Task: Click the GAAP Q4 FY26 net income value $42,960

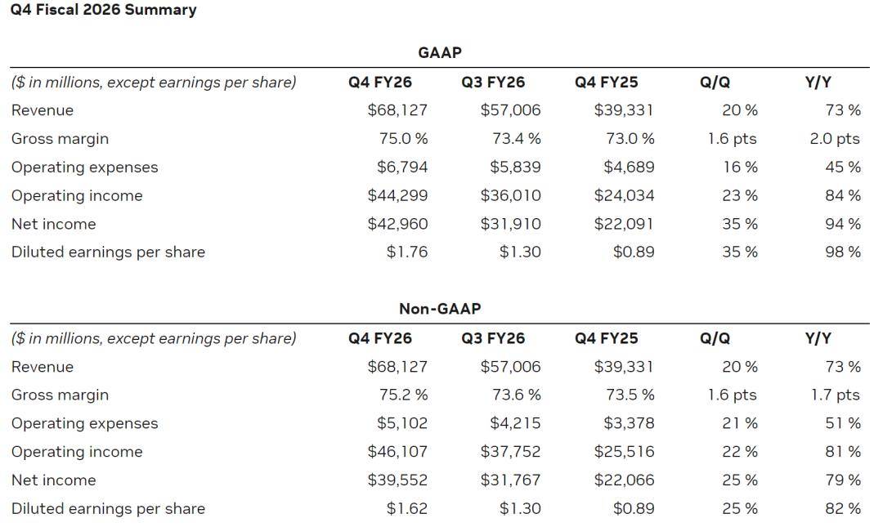Action: [397, 224]
